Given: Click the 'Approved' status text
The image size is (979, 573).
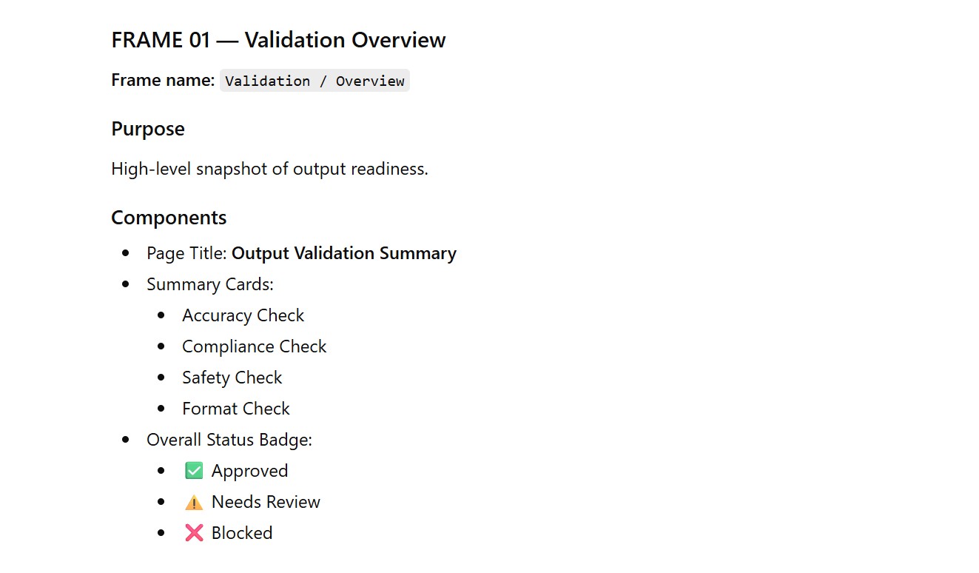Looking at the screenshot, I should [x=249, y=471].
